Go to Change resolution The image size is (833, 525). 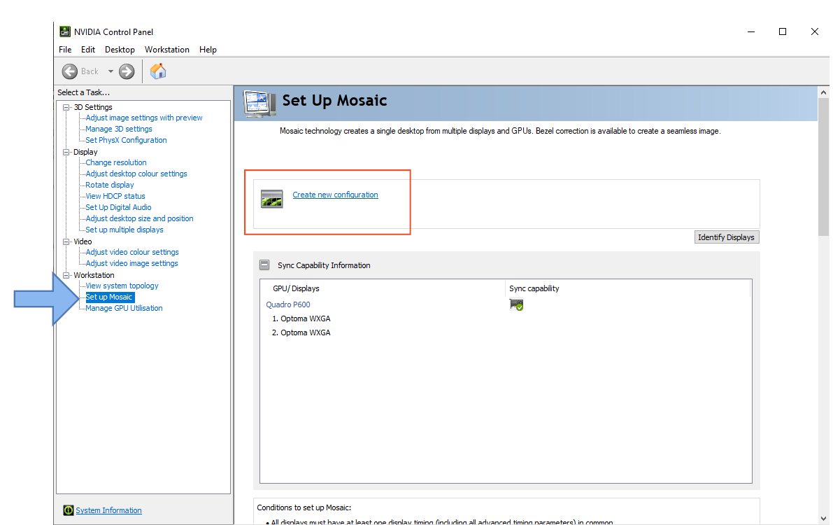click(x=116, y=162)
